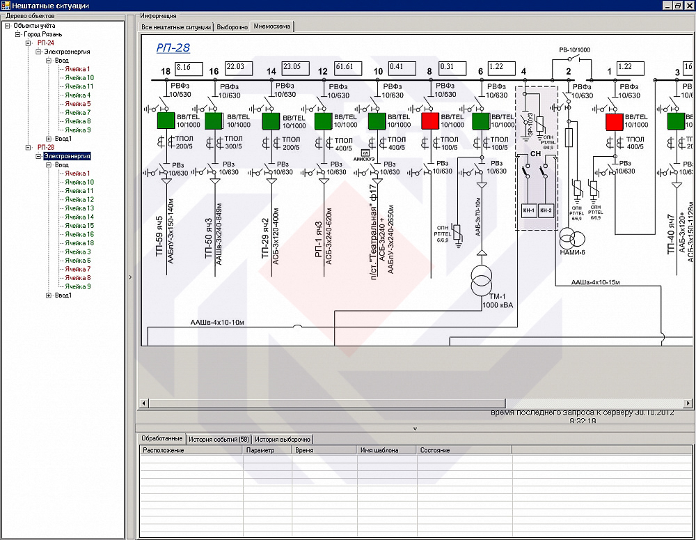Click the НАМИ-6 transformer symbol
The height and width of the screenshot is (540, 696).
point(571,239)
